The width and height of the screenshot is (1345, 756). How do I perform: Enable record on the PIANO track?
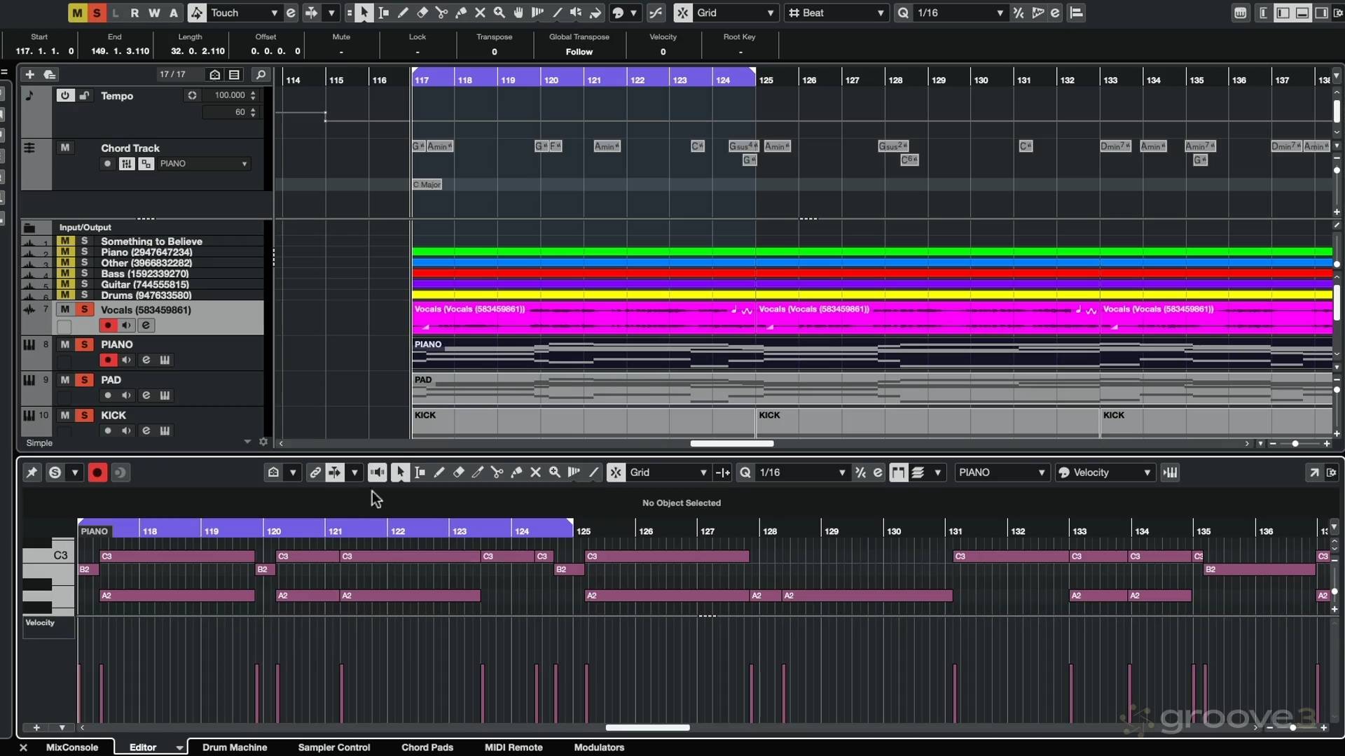(108, 360)
